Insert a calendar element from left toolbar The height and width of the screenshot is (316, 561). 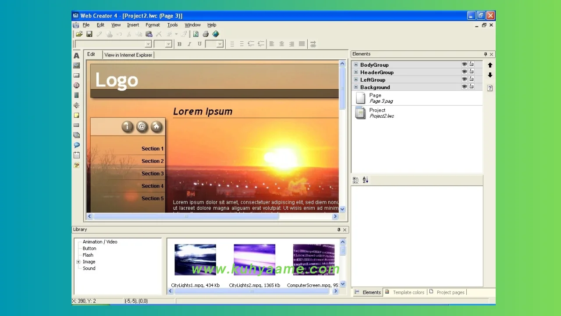pos(77,155)
